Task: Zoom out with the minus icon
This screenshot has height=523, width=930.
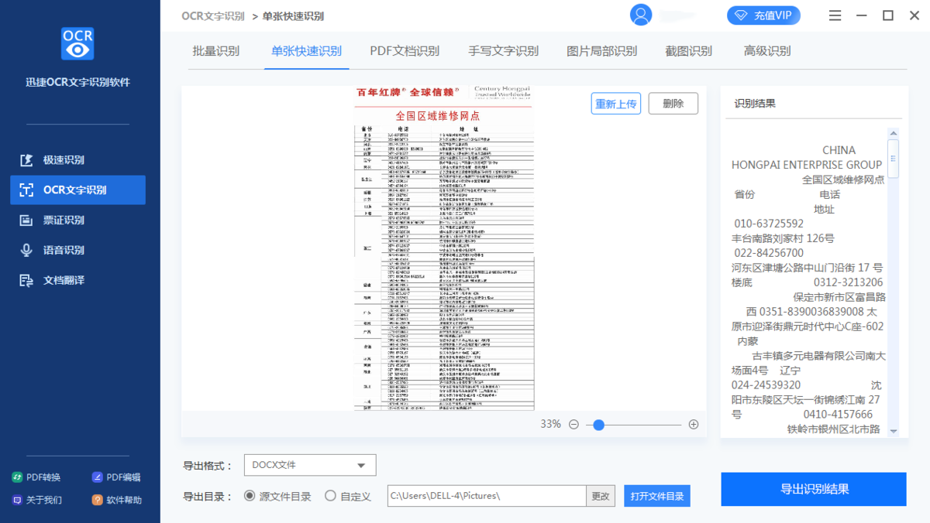Action: (x=573, y=424)
